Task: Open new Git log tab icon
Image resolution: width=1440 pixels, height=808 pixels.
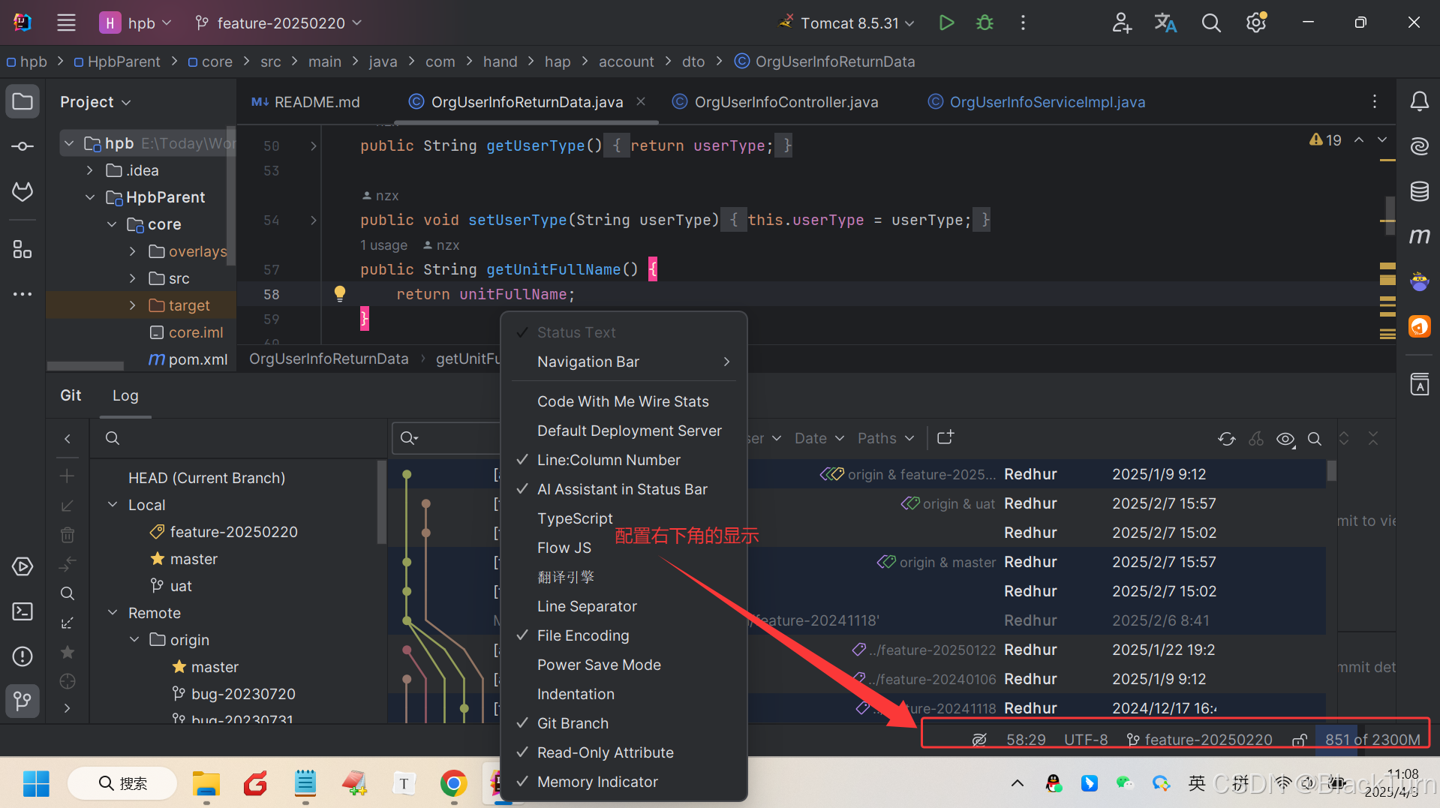Action: point(945,437)
